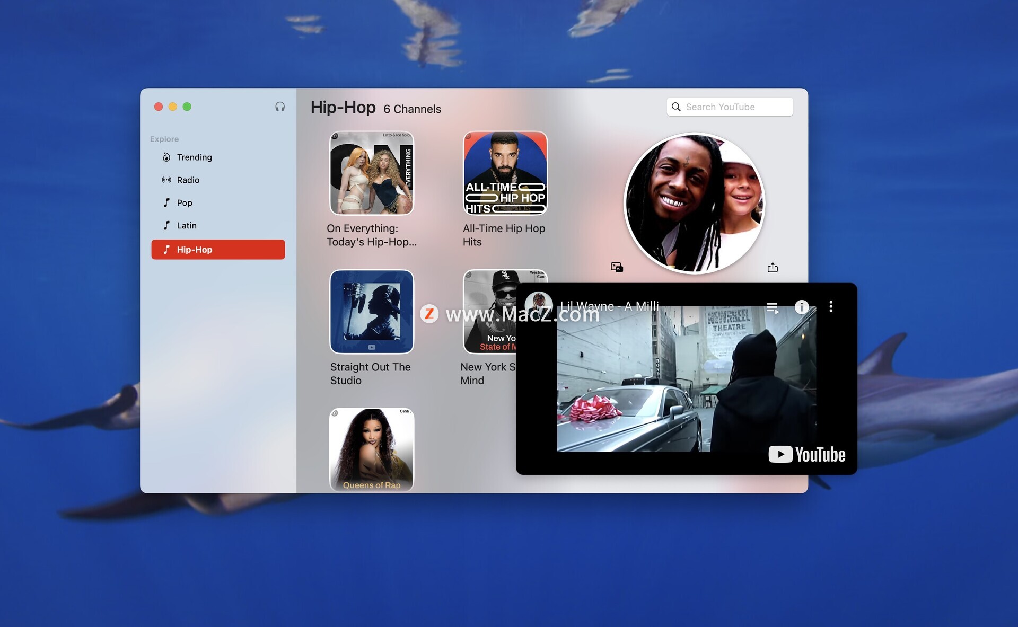1018x627 pixels.
Task: Click the share icon below artwork
Action: [773, 267]
